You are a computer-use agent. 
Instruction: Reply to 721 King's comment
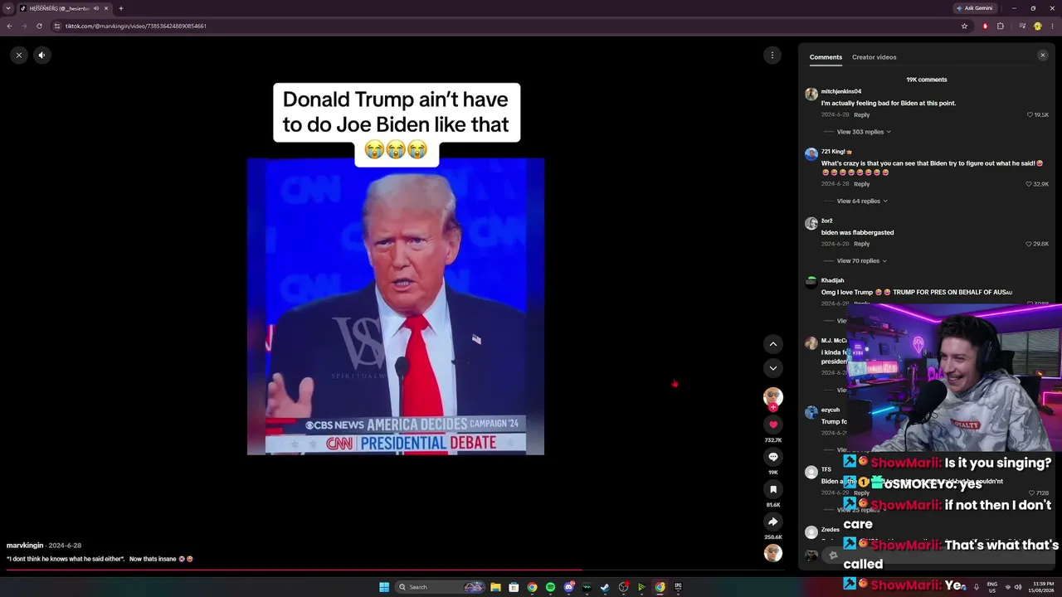coord(861,184)
